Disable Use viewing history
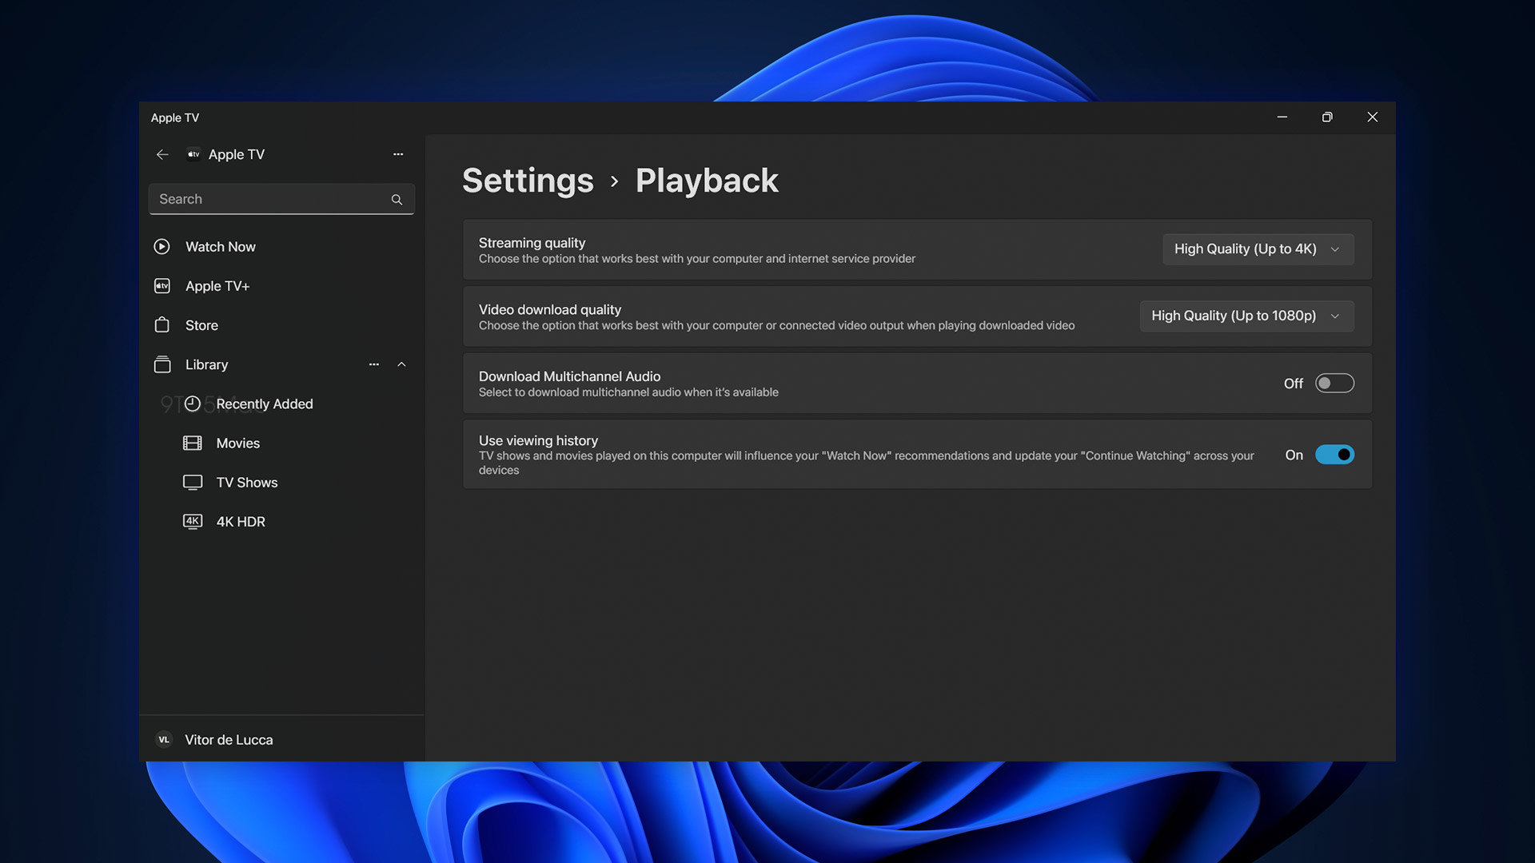This screenshot has height=863, width=1535. pos(1335,454)
